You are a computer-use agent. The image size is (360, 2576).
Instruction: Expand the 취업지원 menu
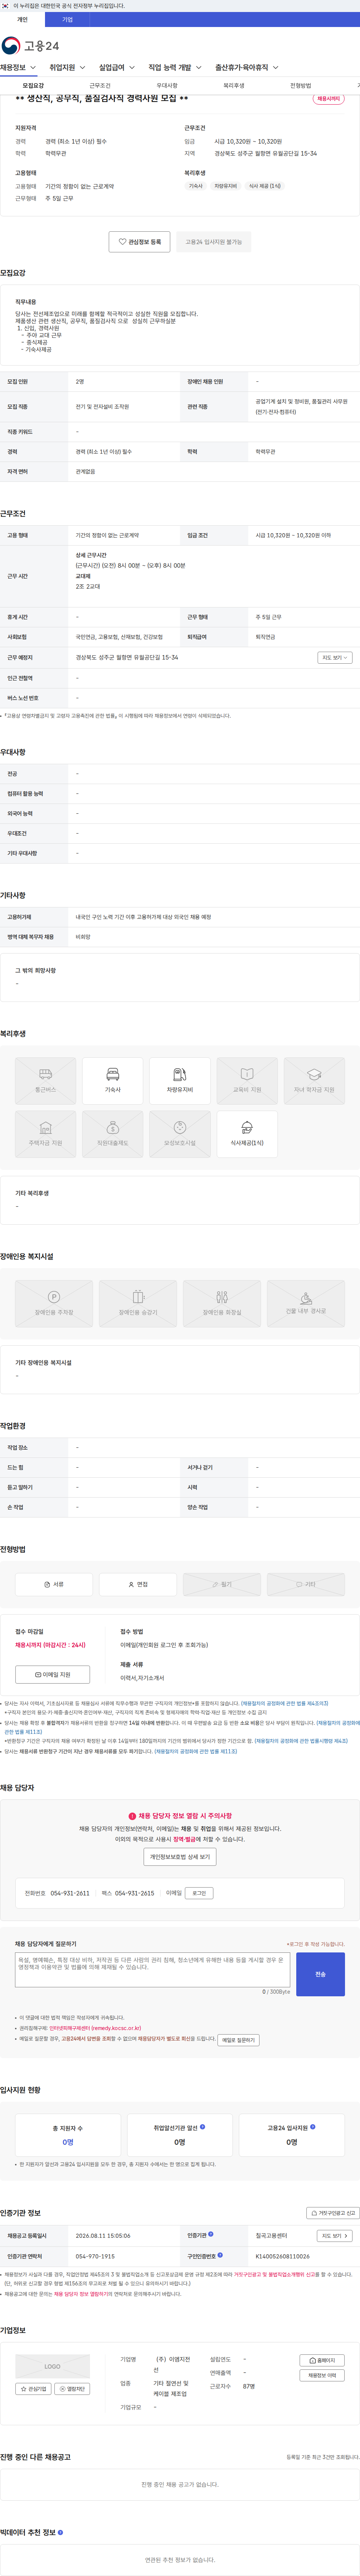point(67,68)
